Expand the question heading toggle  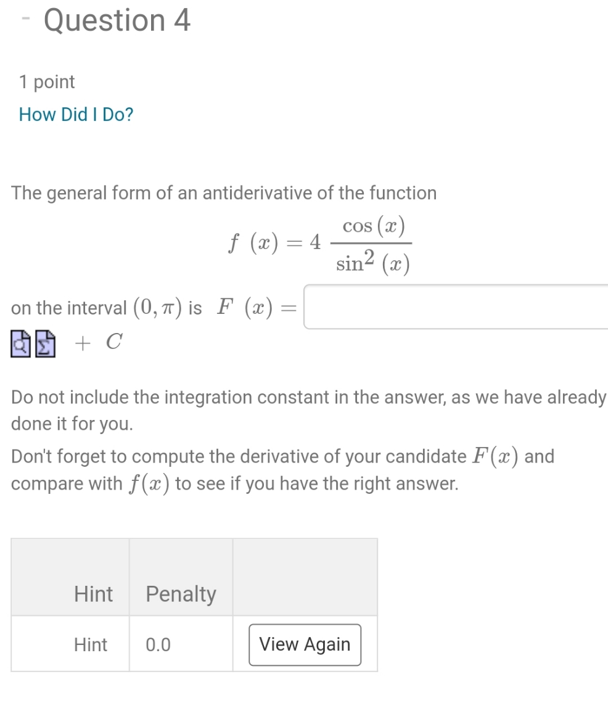pyautogui.click(x=25, y=18)
